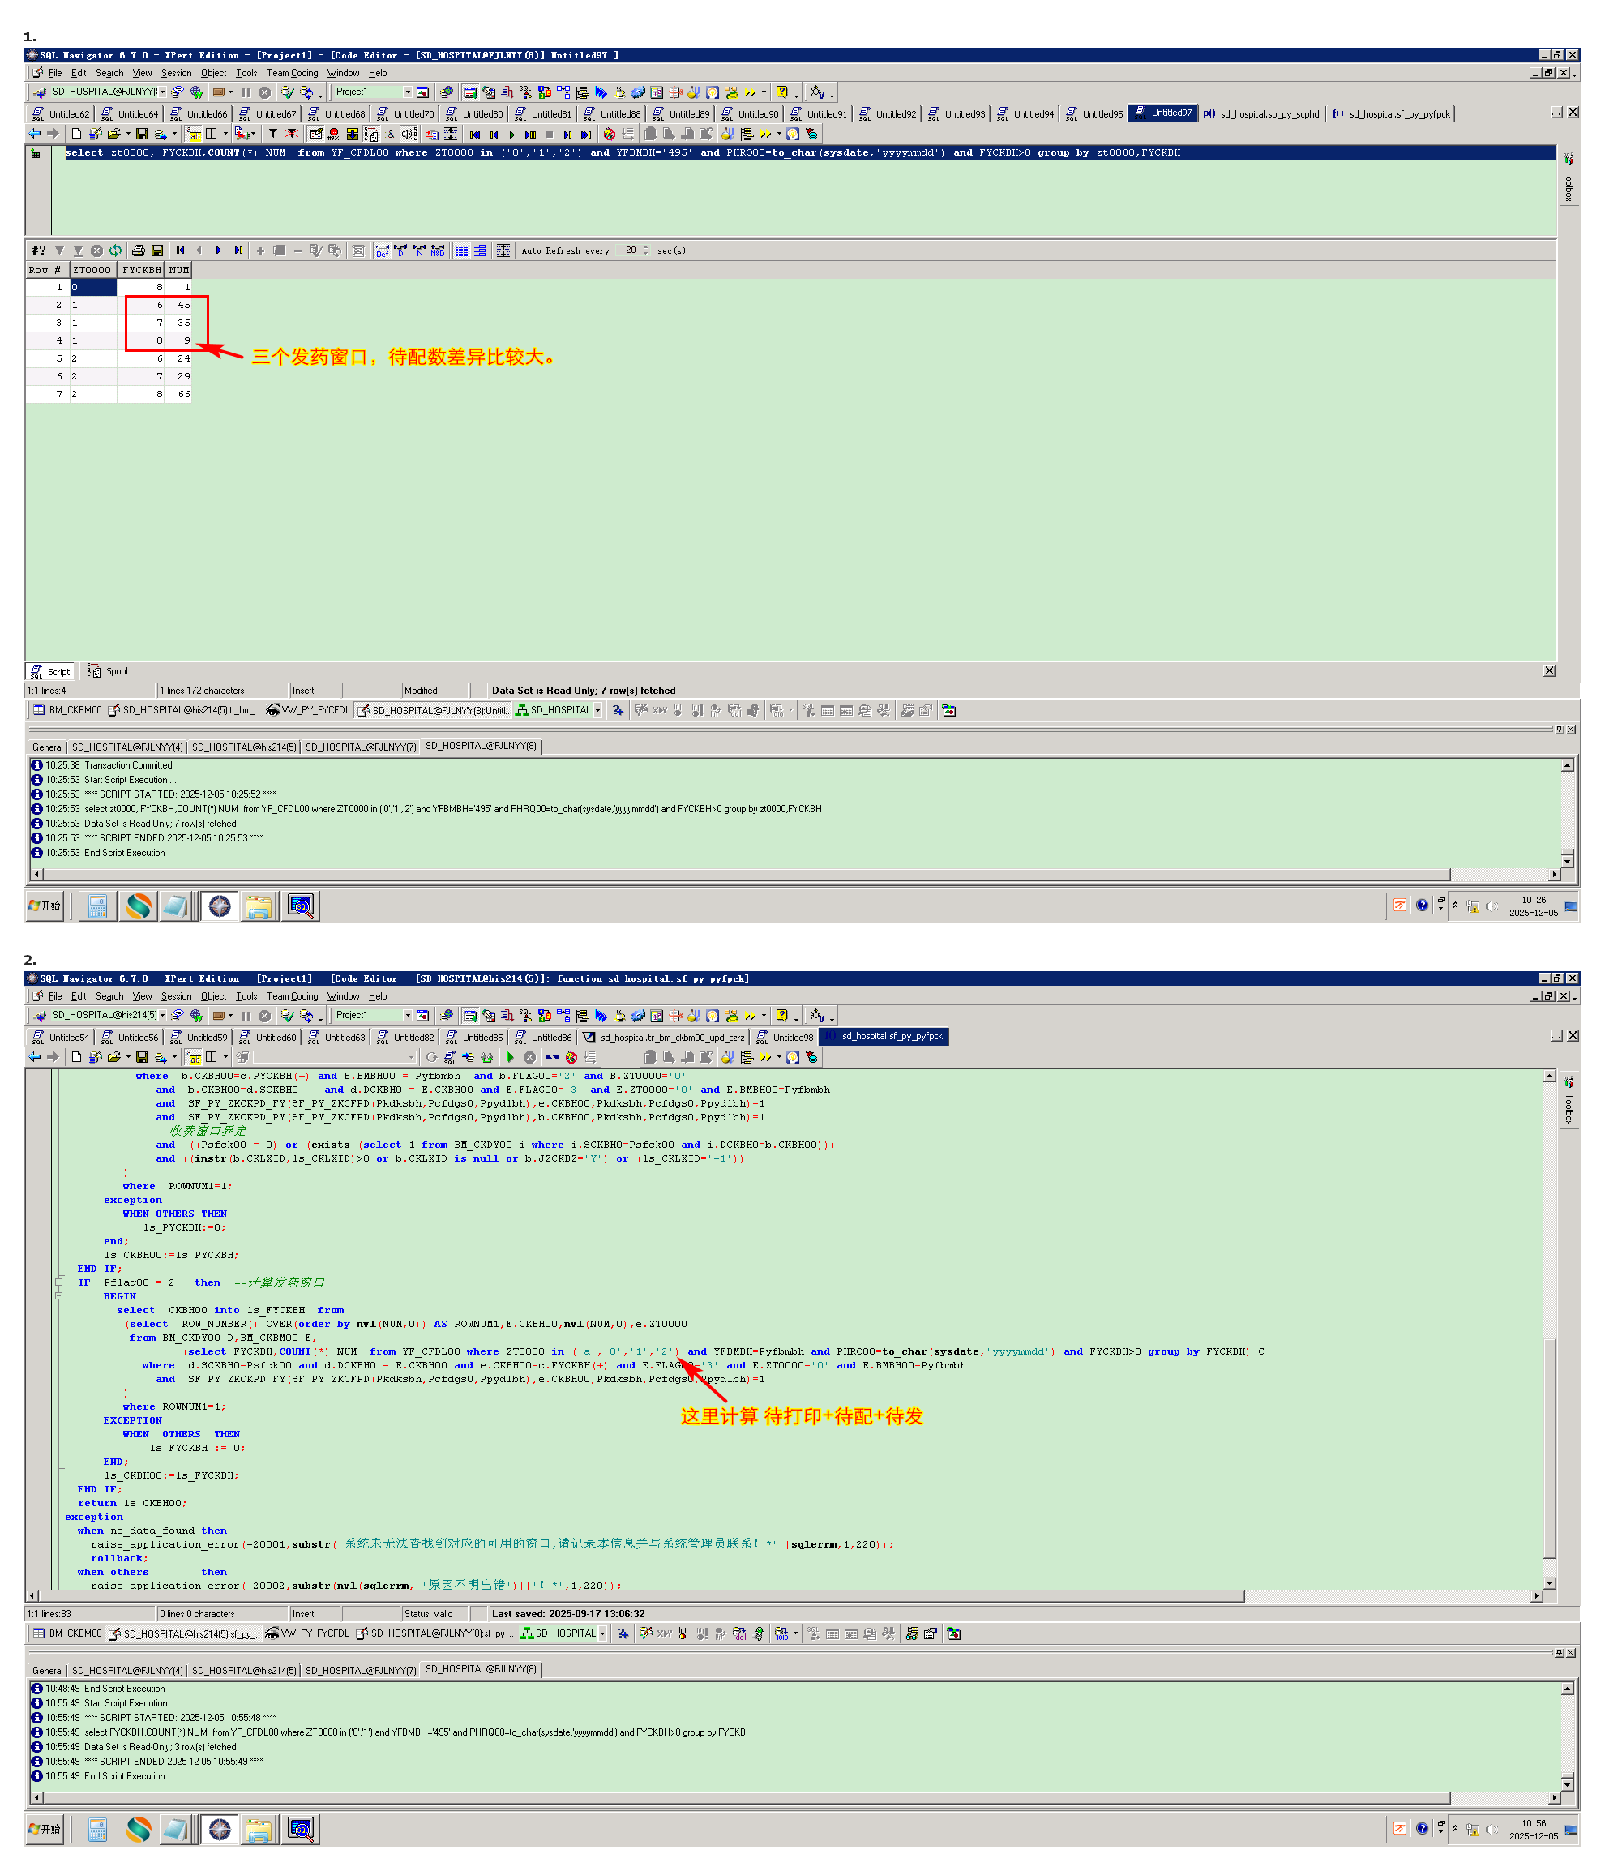Image resolution: width=1605 pixels, height=1871 pixels.
Task: Open the SD_HOSPITAL@his214(5) session dropdown
Action: pyautogui.click(x=162, y=1016)
